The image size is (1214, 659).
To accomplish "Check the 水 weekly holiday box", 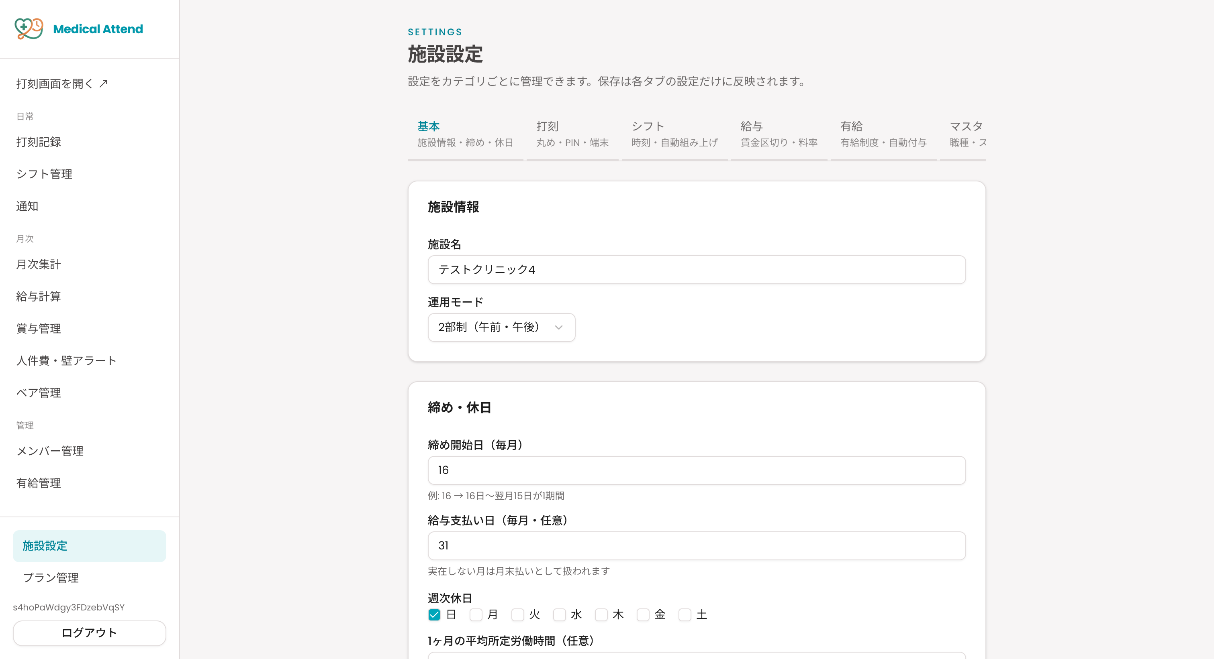I will pyautogui.click(x=560, y=615).
